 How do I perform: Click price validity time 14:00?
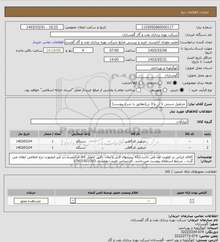tap(114, 59)
